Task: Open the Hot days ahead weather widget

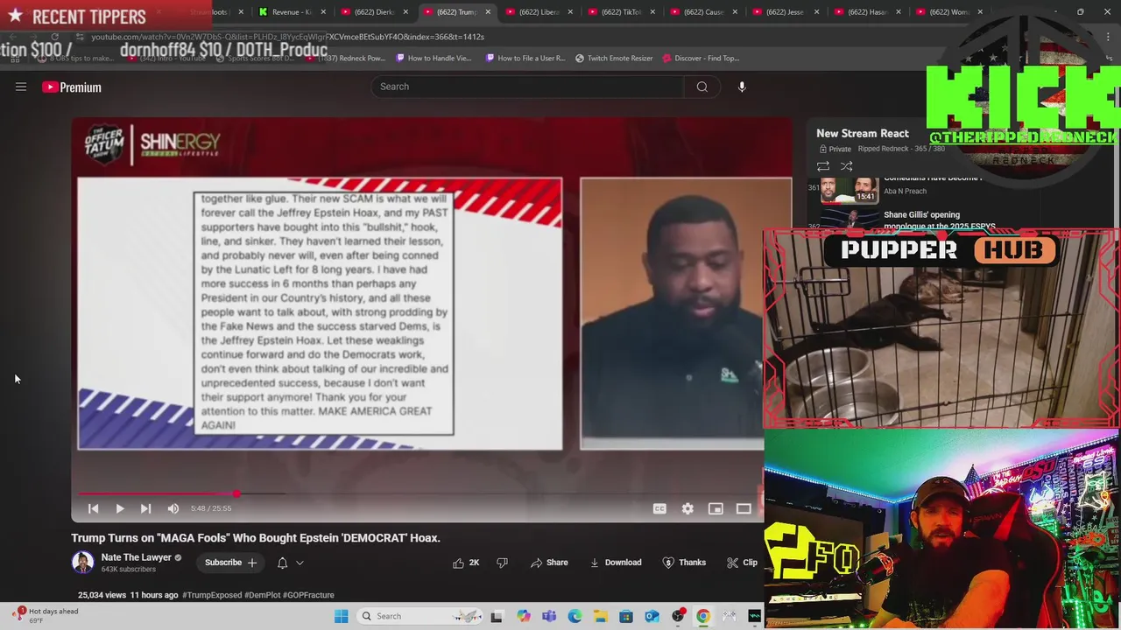Action: coord(46,615)
